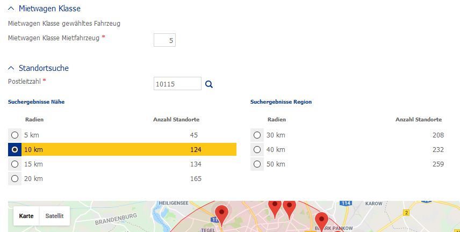Collapse the Mietwagen Klasse section

point(11,9)
